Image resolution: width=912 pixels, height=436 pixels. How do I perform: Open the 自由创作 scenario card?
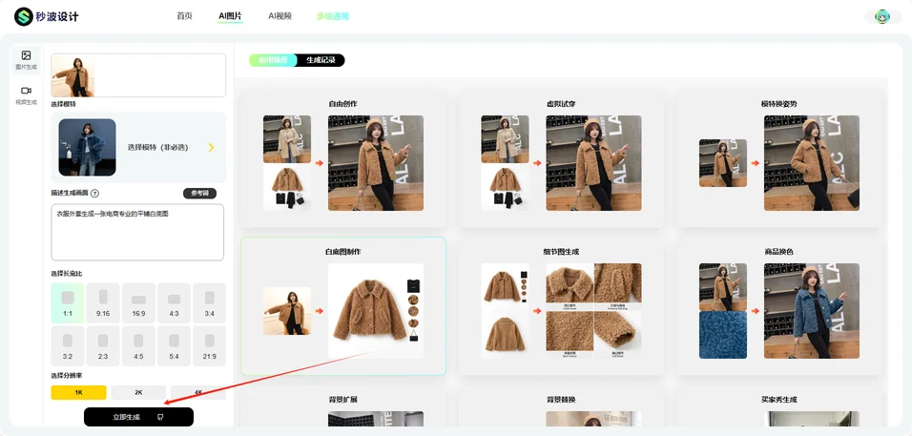click(343, 158)
